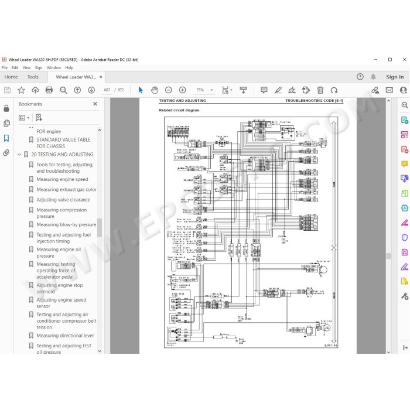This screenshot has height=410, width=410.
Task: Click the scrolling mode keyboard icon
Action: click(x=243, y=90)
